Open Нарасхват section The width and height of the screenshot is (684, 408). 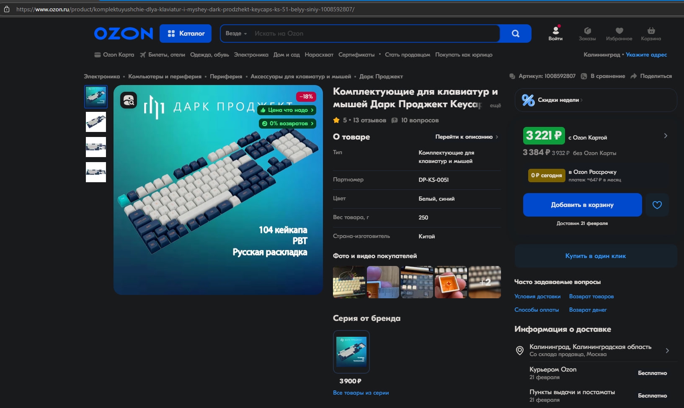[319, 55]
